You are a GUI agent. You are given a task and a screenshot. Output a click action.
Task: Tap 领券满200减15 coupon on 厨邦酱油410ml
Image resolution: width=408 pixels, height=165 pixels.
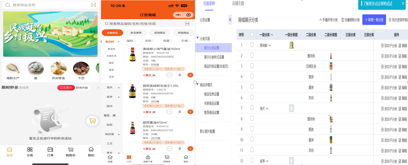coord(152,143)
